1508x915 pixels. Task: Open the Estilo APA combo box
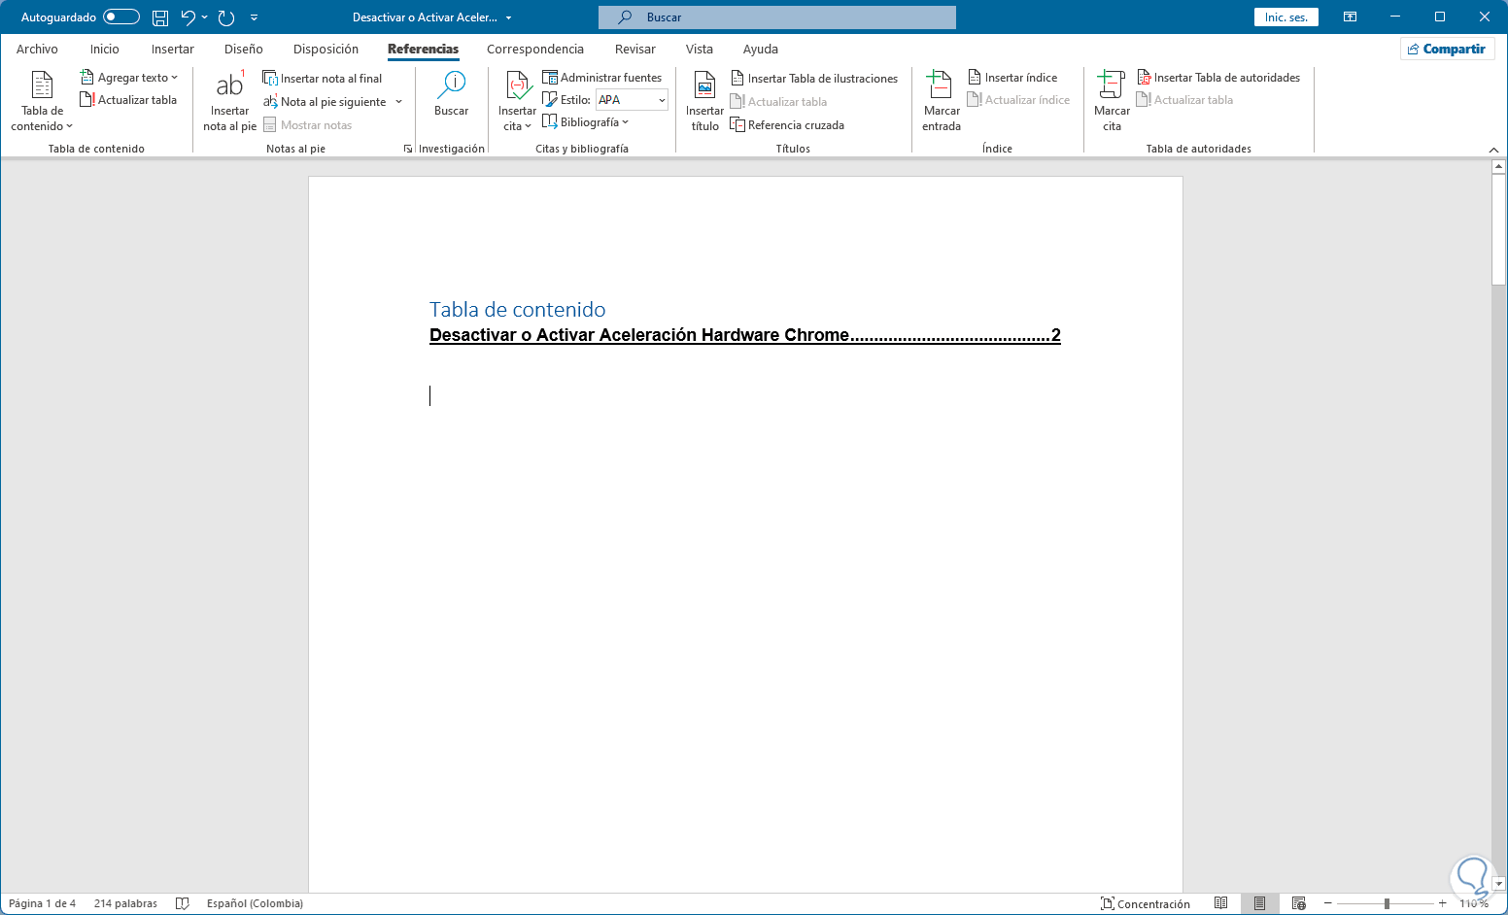pyautogui.click(x=632, y=100)
